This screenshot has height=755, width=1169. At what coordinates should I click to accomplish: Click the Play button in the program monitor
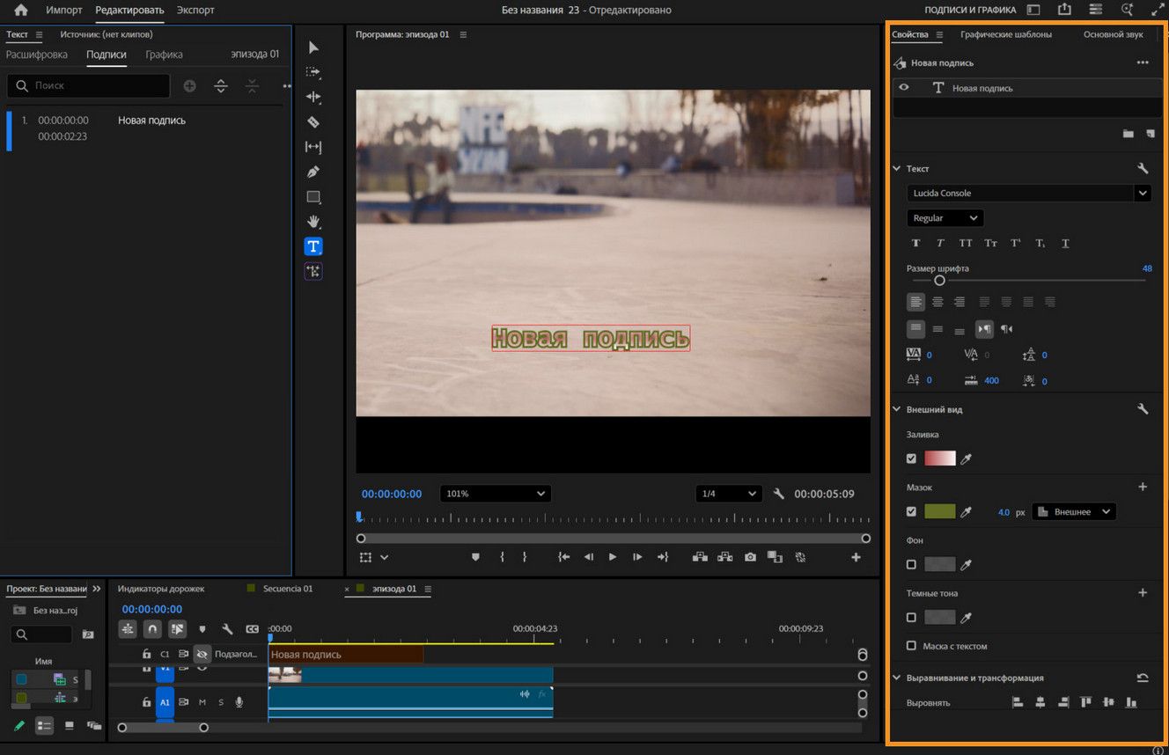tap(612, 556)
